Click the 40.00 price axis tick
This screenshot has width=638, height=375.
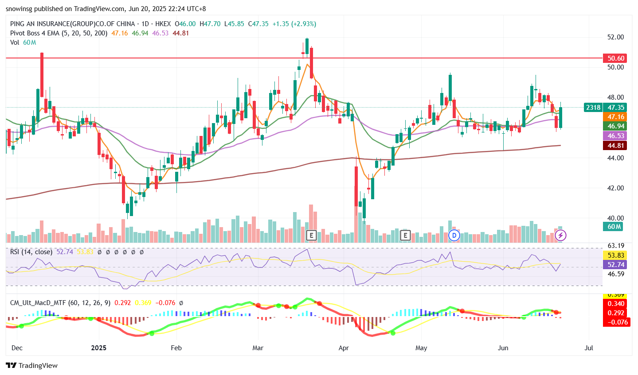(x=615, y=218)
